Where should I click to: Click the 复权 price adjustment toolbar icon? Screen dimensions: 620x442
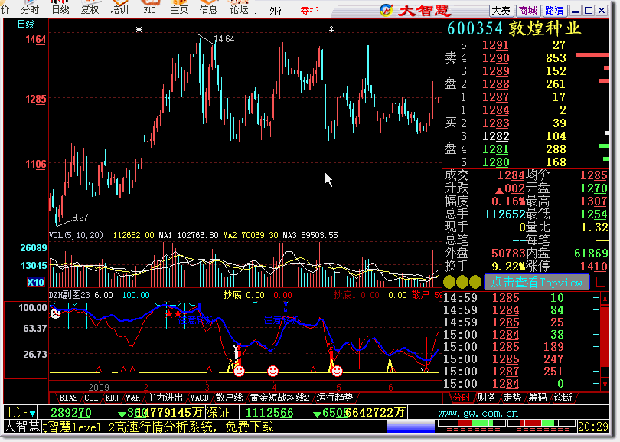(x=90, y=8)
